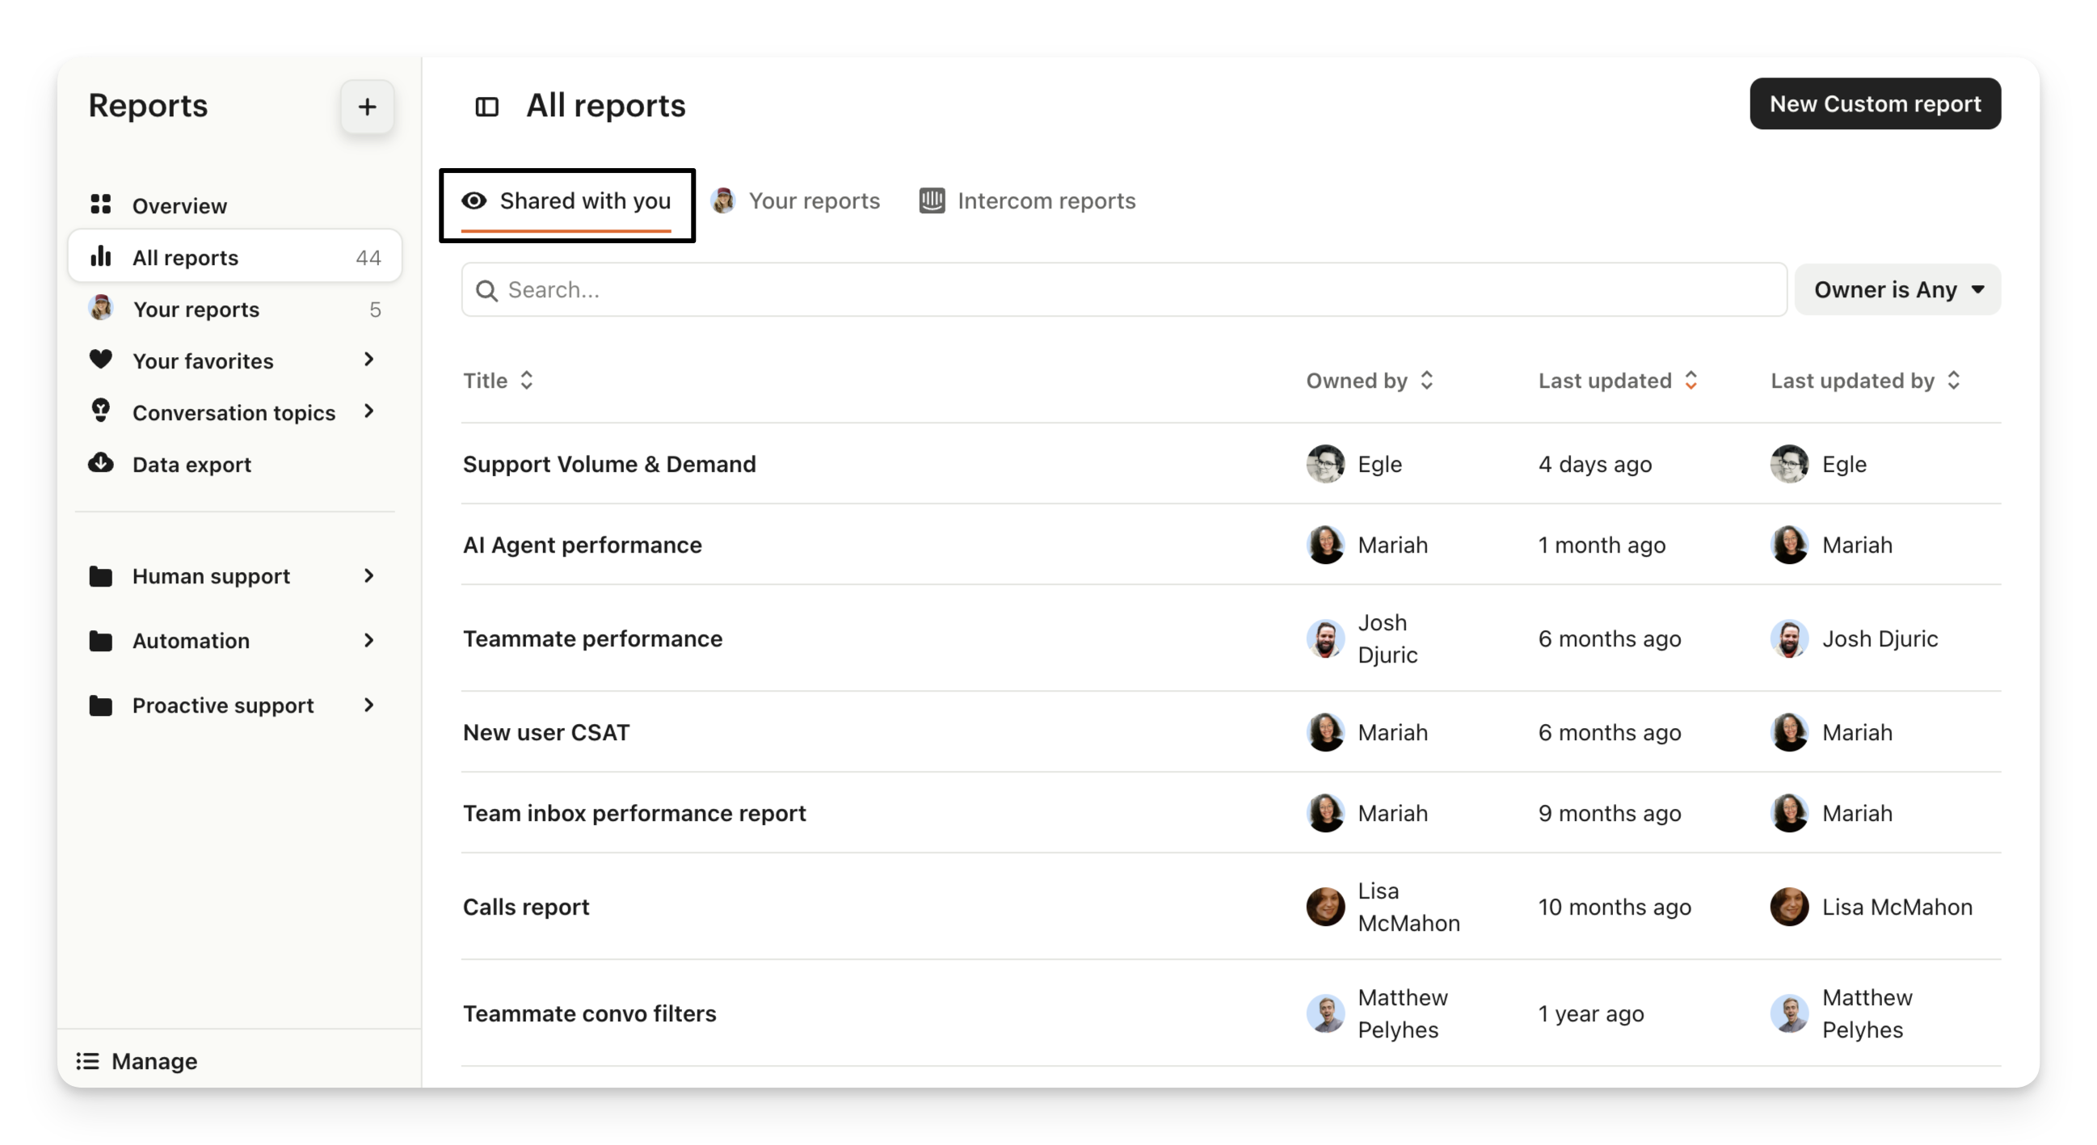Viewport: 2097px width, 1145px height.
Task: Expand the Proactive support chevron
Action: (368, 705)
